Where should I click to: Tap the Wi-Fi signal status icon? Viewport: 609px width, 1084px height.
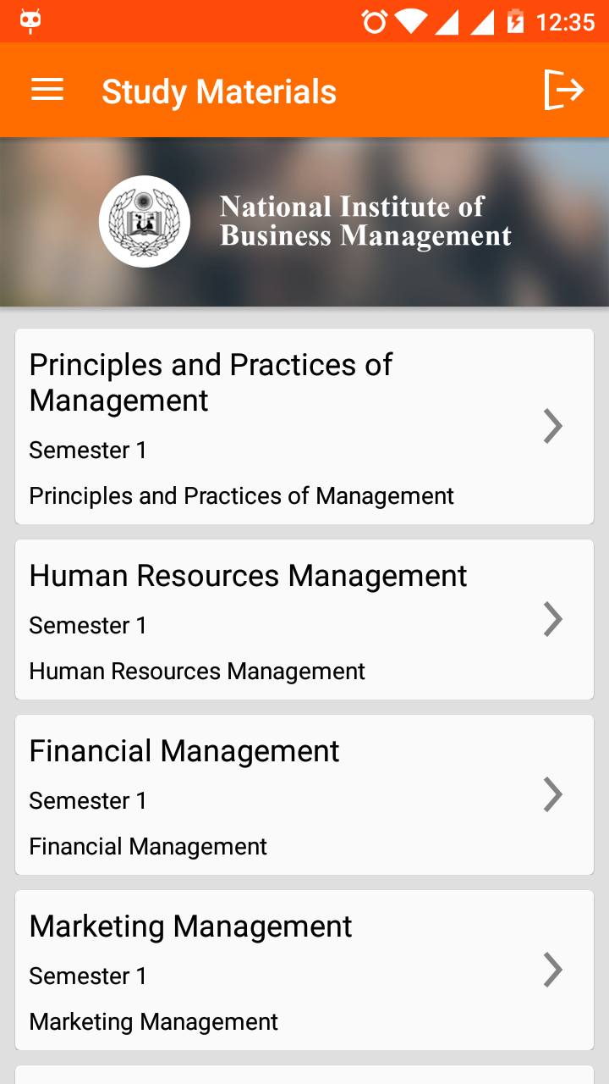(x=410, y=21)
